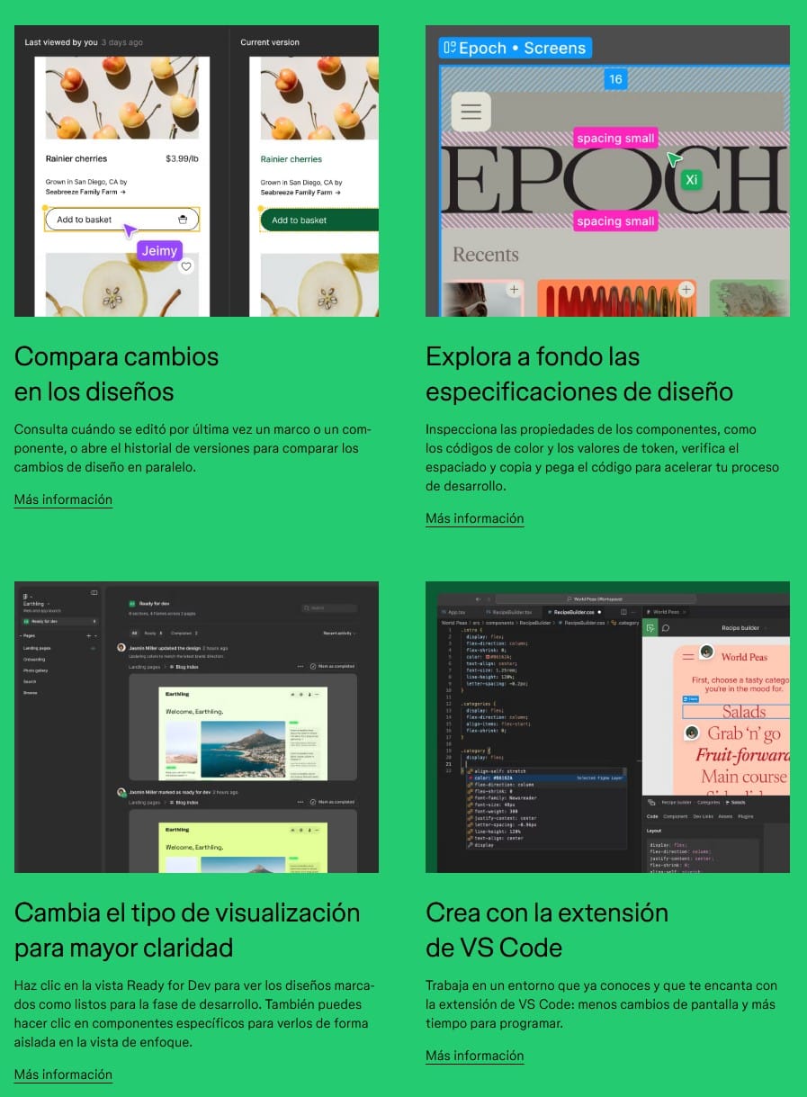The height and width of the screenshot is (1097, 807).
Task: Select the Code tab in the inspector
Action: pos(653,816)
